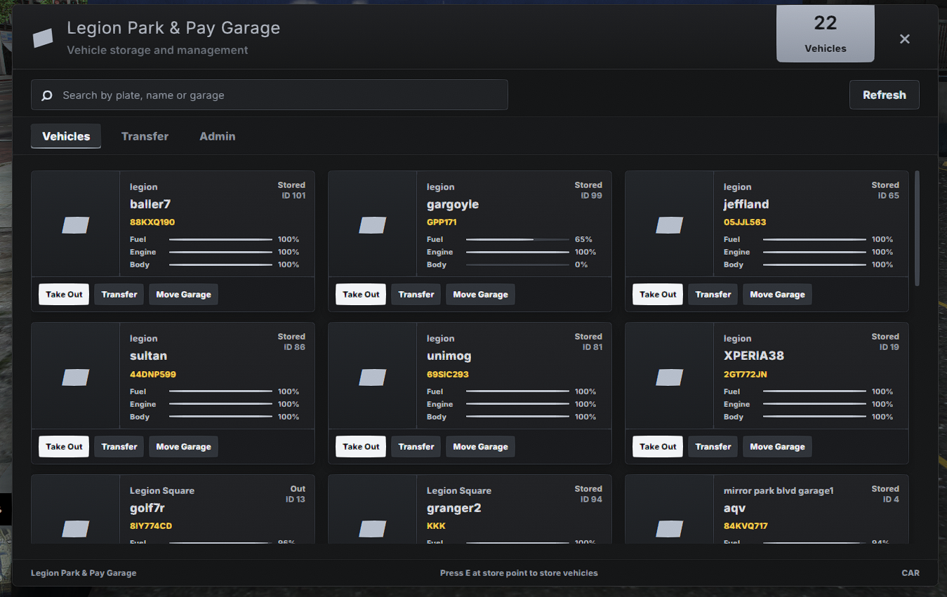Move the sultan to another garage
This screenshot has height=597, width=947.
coord(183,447)
